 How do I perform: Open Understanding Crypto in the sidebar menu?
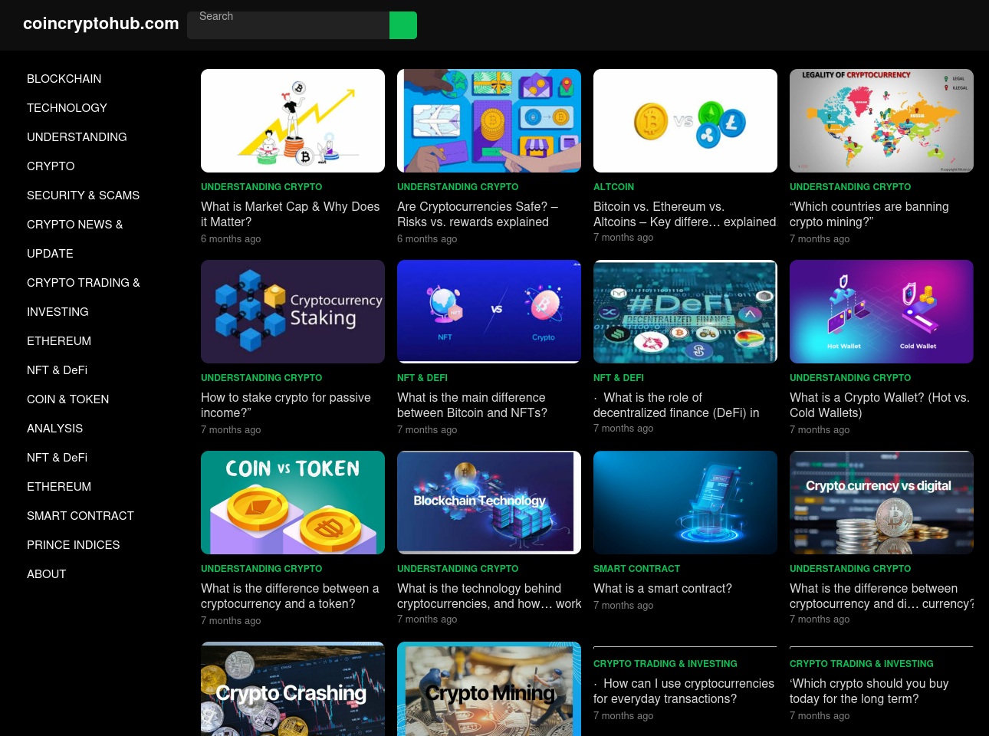pos(77,152)
